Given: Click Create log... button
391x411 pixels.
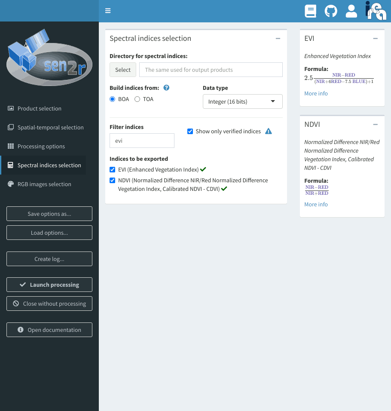Looking at the screenshot, I should [x=49, y=259].
